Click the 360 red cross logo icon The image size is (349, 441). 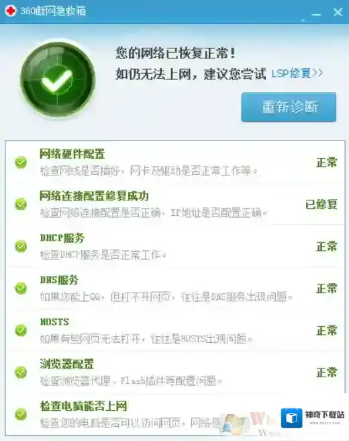11,11
